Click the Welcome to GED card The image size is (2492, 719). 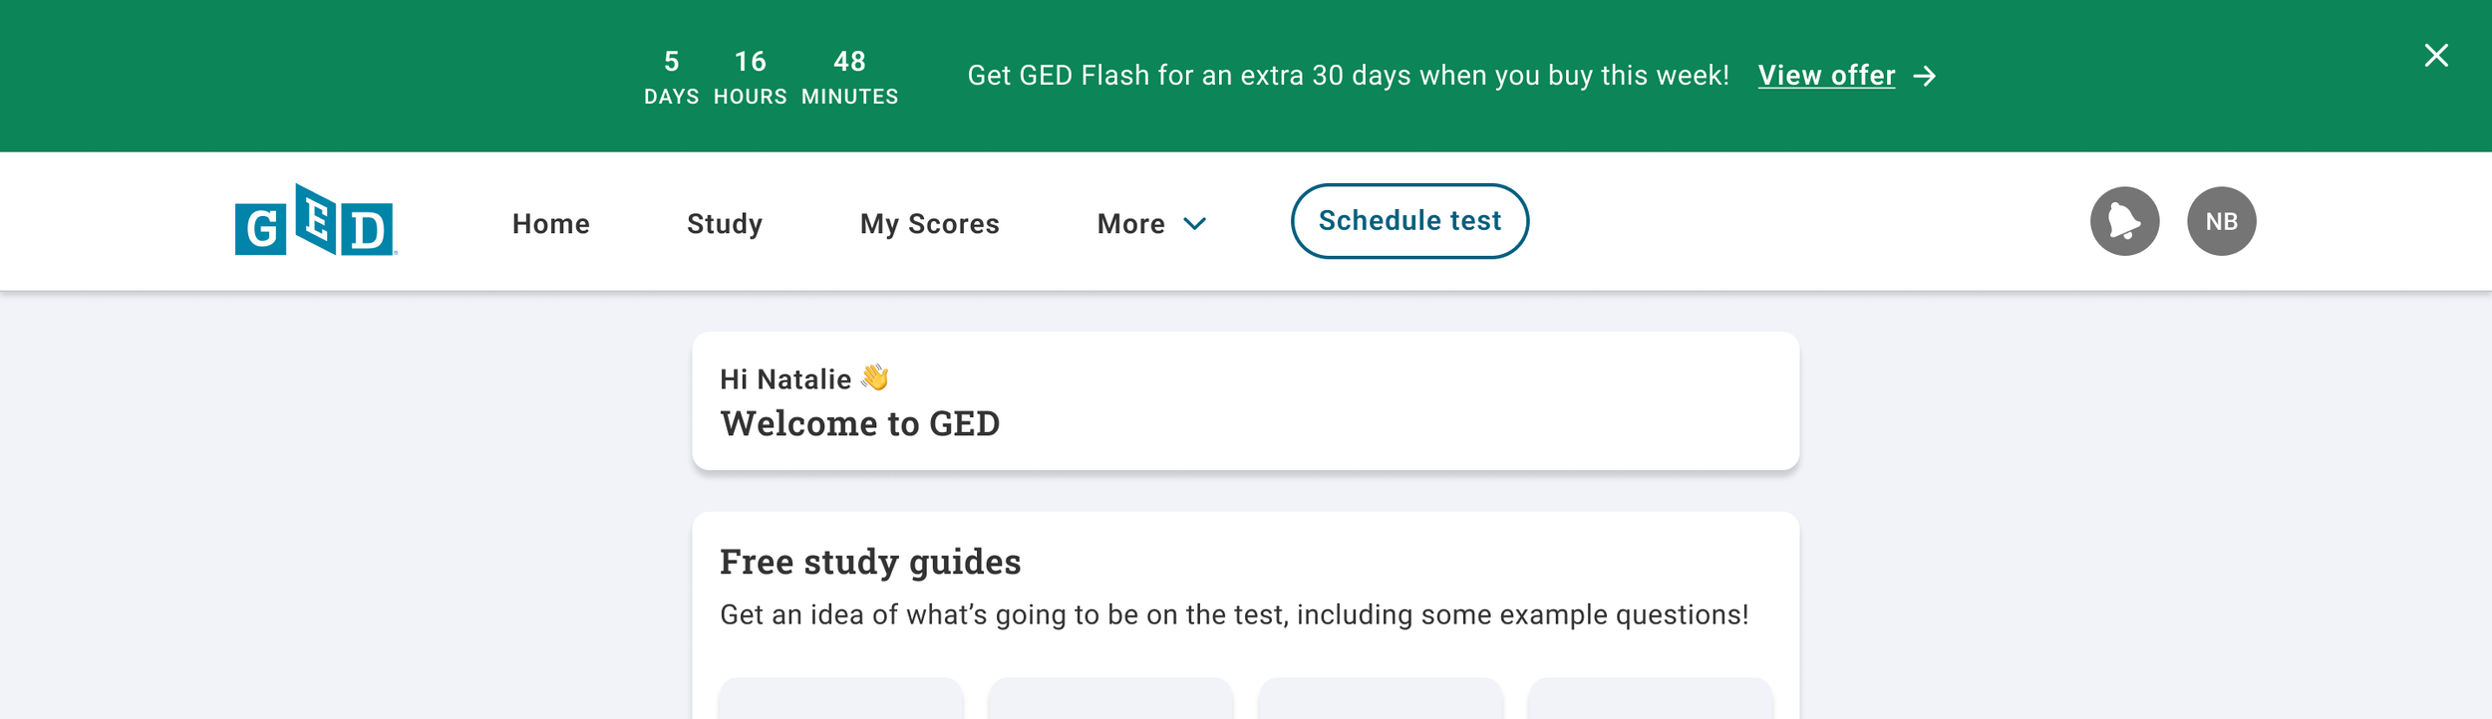(x=1245, y=401)
